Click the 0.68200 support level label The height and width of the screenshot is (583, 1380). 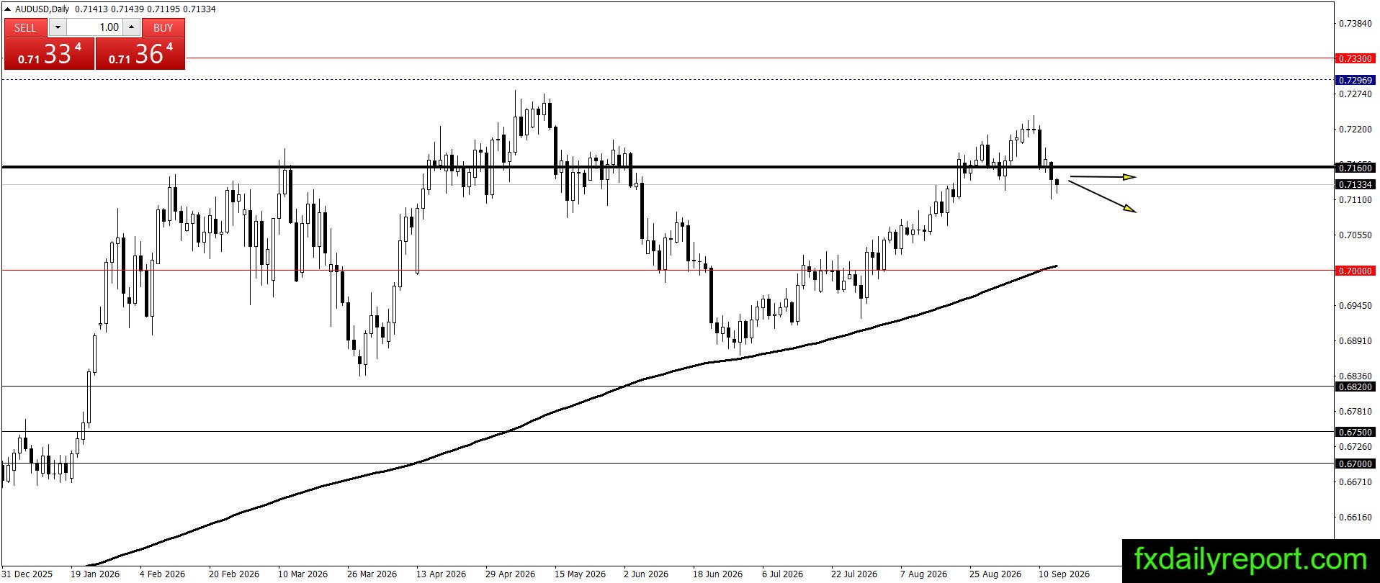point(1355,387)
